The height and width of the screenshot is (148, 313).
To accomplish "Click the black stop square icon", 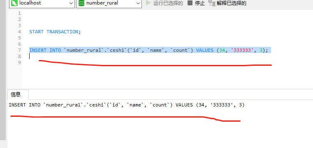I will coord(190,3).
